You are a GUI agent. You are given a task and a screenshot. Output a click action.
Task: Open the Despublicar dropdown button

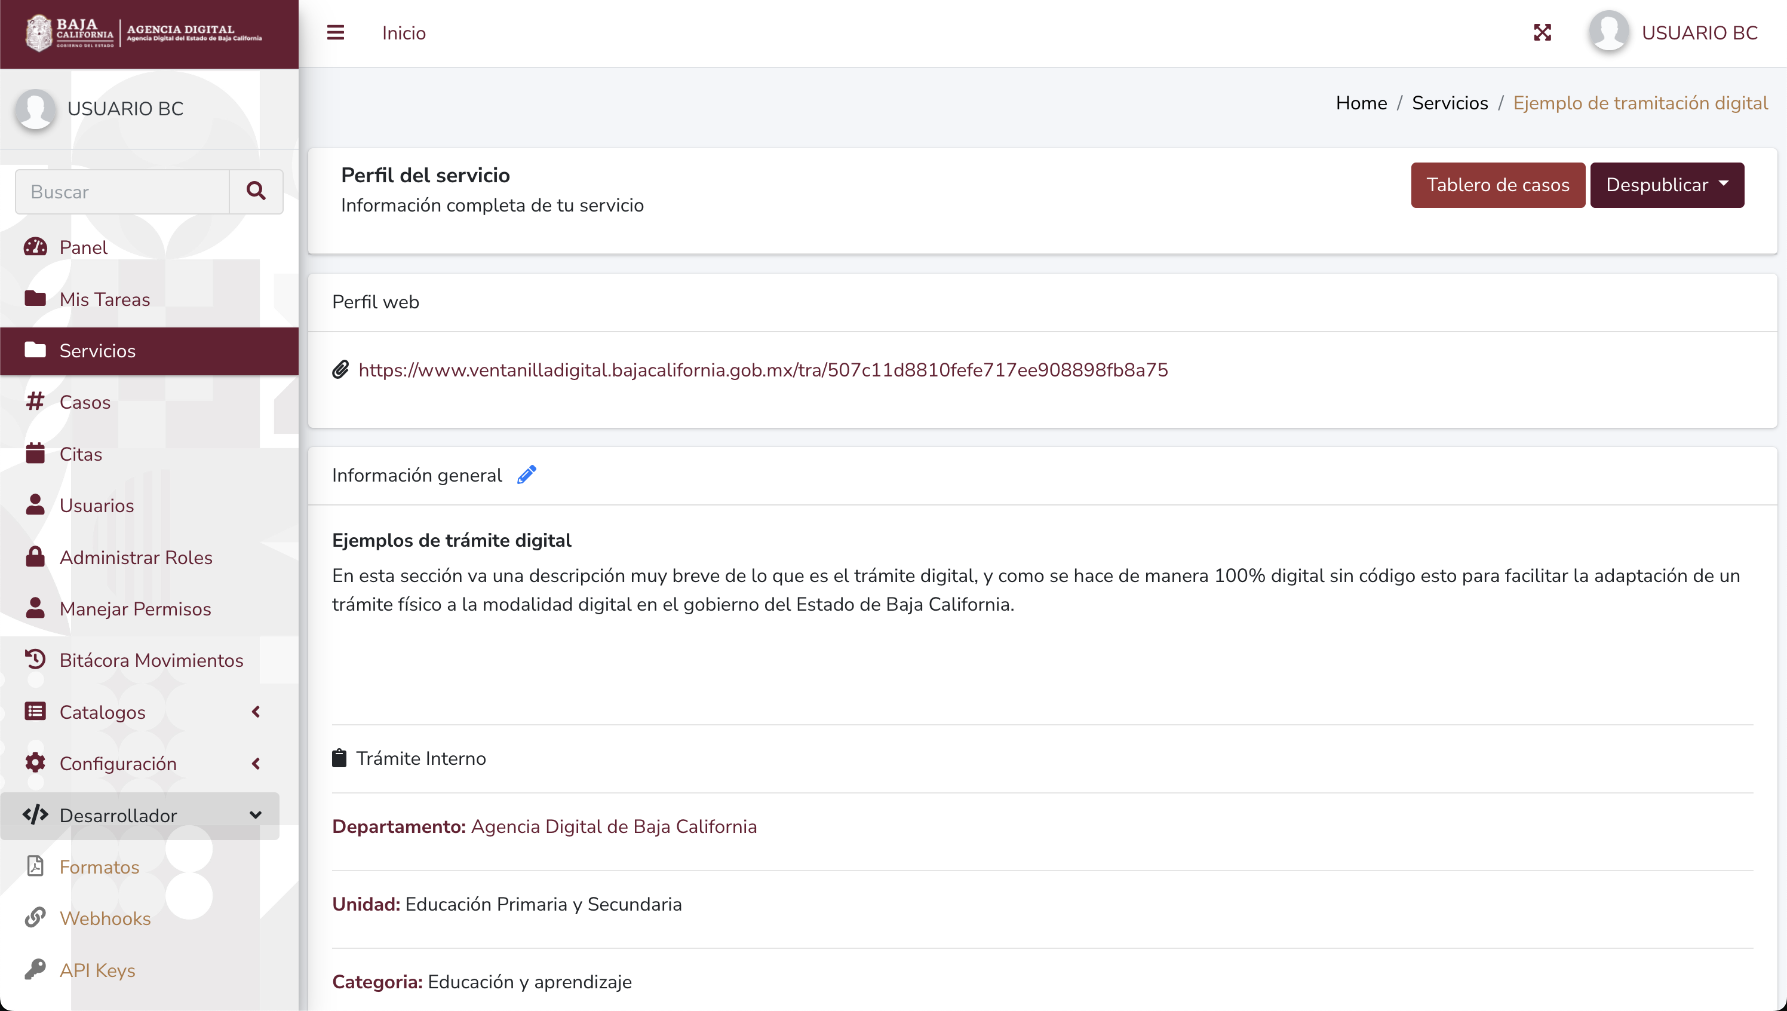pos(1666,185)
